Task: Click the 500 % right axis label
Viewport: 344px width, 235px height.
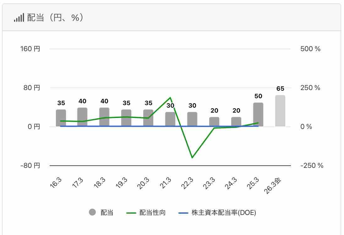Action: click(310, 49)
